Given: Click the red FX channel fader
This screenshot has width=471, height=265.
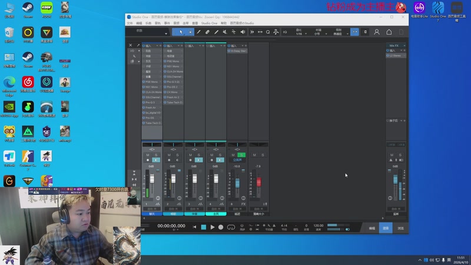Looking at the screenshot, I should click(x=258, y=181).
